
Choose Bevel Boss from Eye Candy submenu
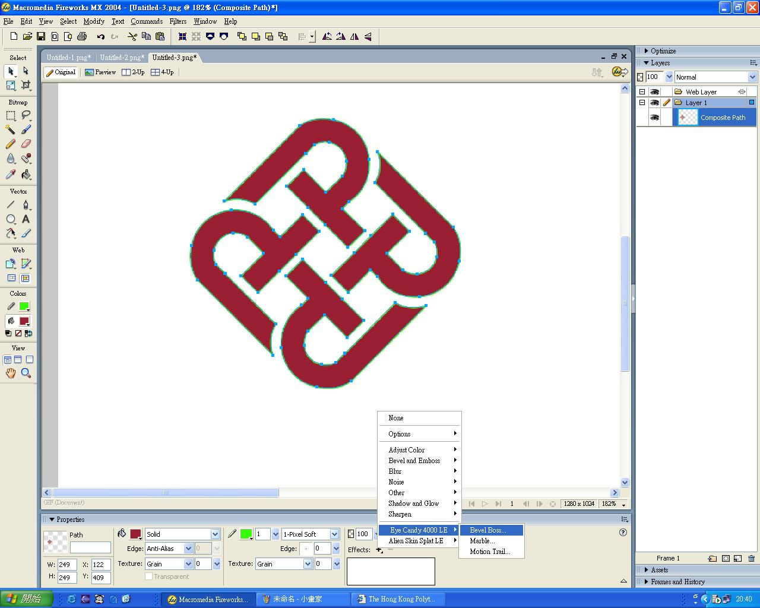point(491,530)
